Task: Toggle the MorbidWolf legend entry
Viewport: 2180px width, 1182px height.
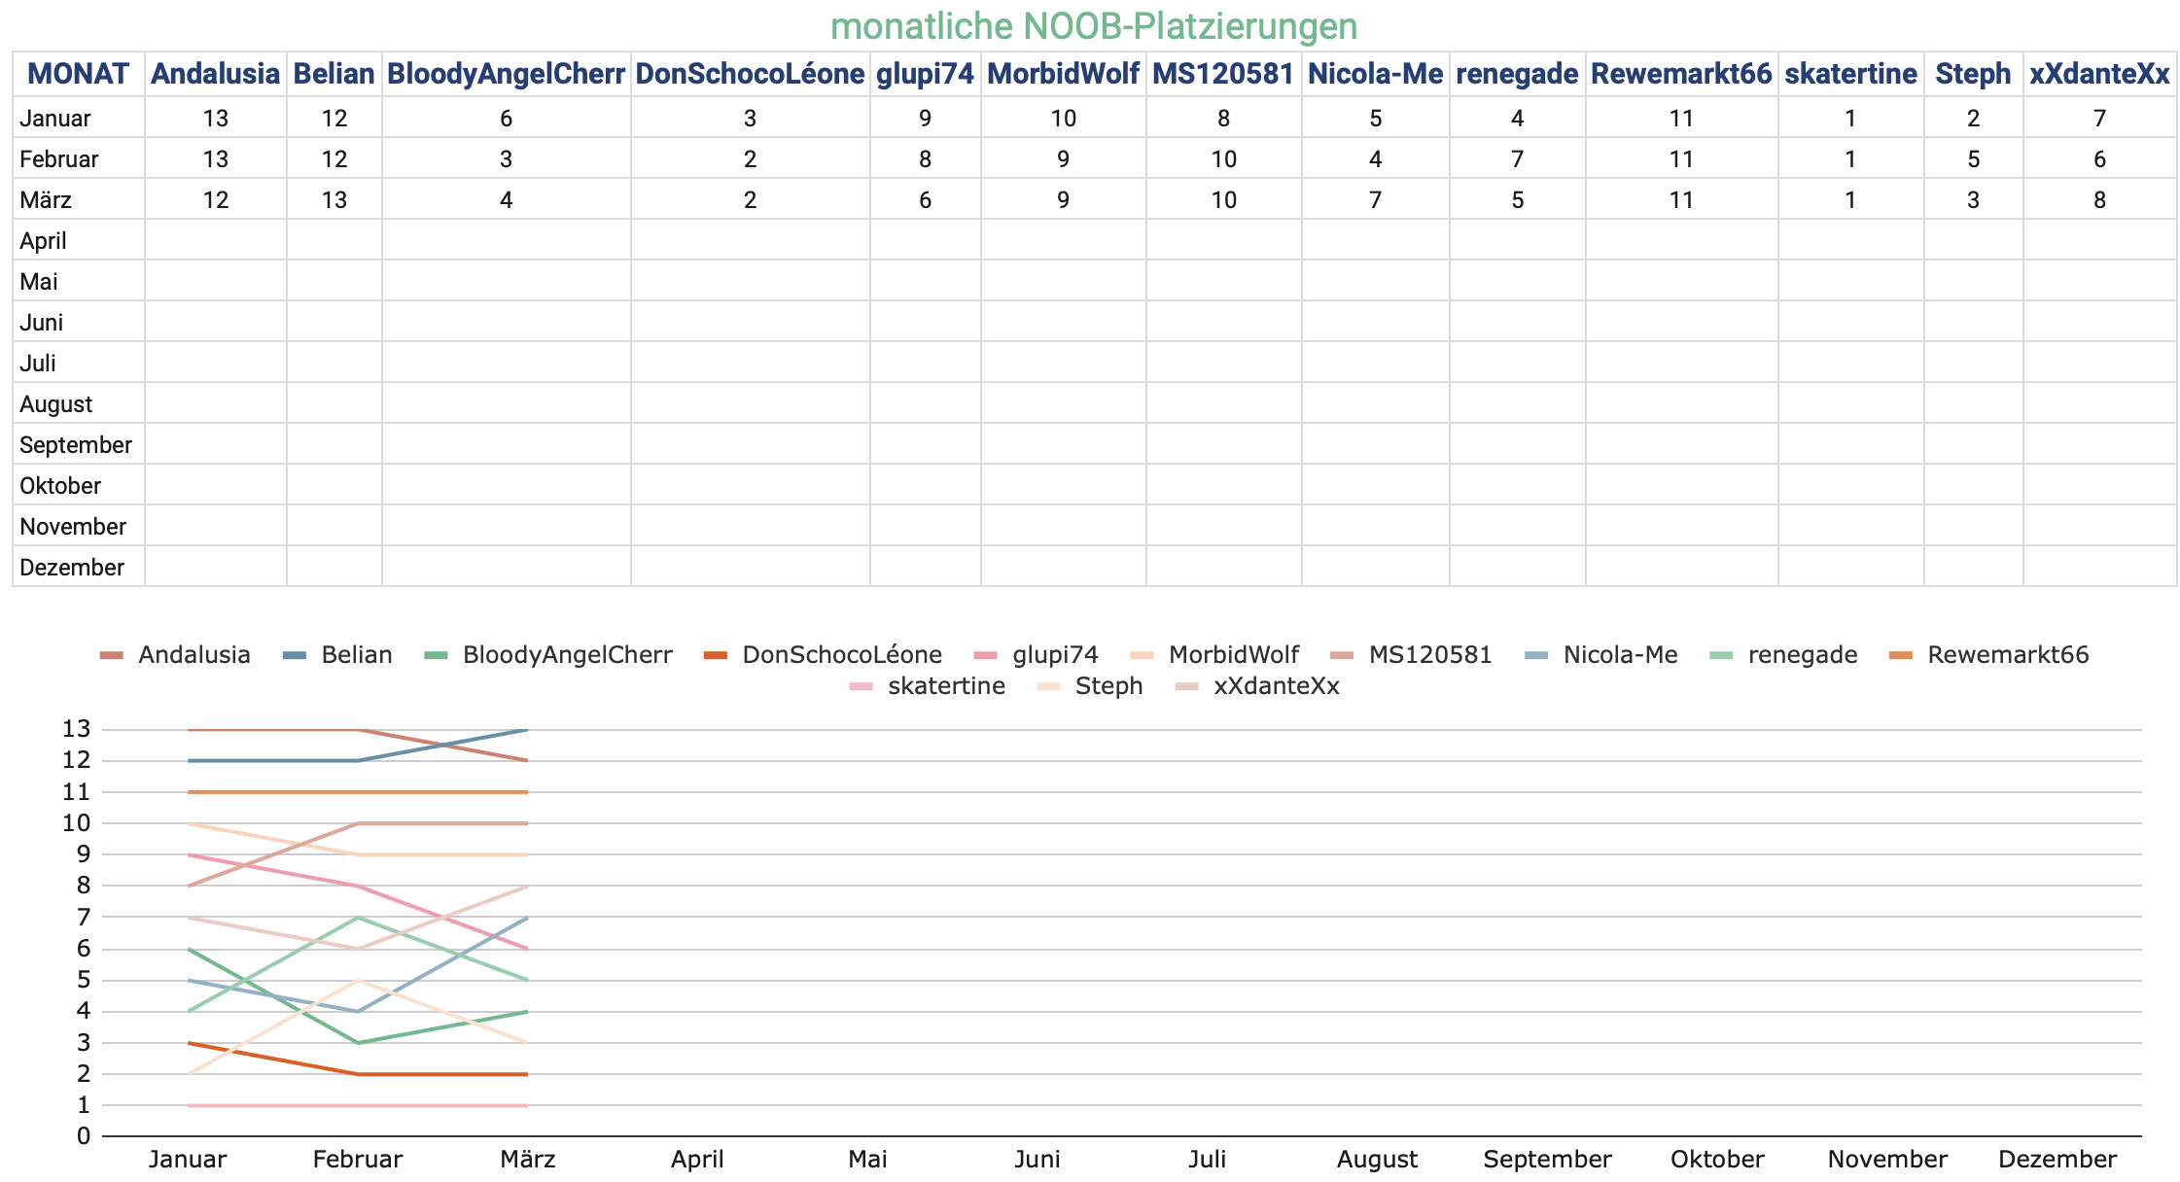Action: tap(1214, 655)
